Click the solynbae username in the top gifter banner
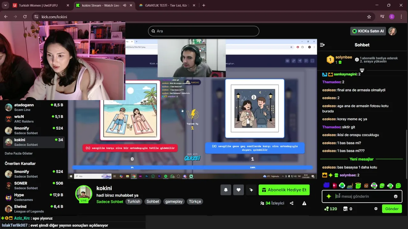The height and width of the screenshot is (229, 408). pos(344,57)
